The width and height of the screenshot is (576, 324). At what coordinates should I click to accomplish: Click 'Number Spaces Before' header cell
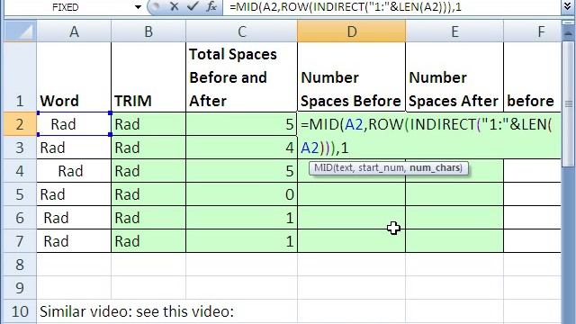pyautogui.click(x=352, y=77)
